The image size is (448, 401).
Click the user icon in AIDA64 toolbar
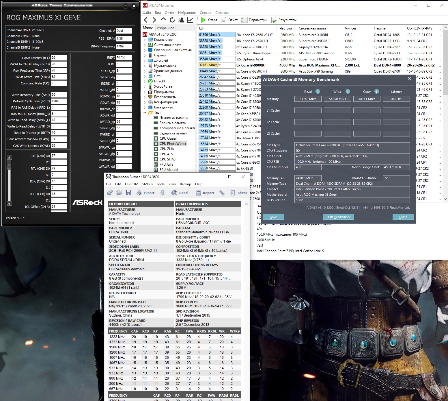(181, 20)
